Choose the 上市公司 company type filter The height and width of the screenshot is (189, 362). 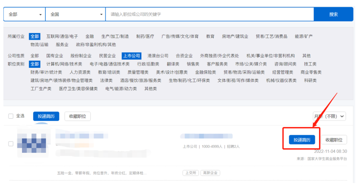131,56
